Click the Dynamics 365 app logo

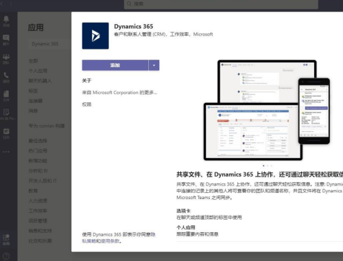click(95, 36)
